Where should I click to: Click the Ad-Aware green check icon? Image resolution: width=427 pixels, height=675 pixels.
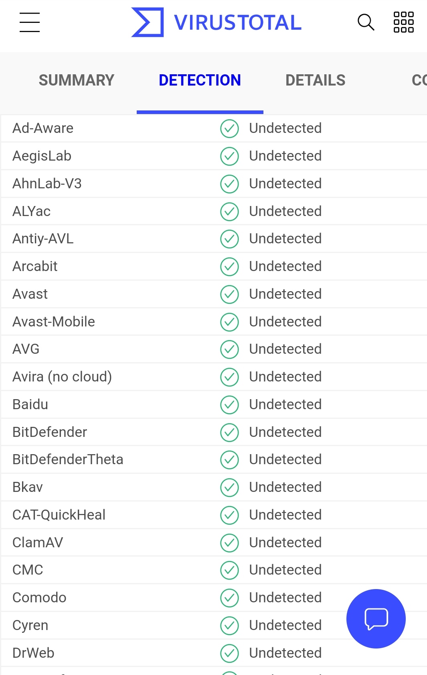tap(229, 128)
